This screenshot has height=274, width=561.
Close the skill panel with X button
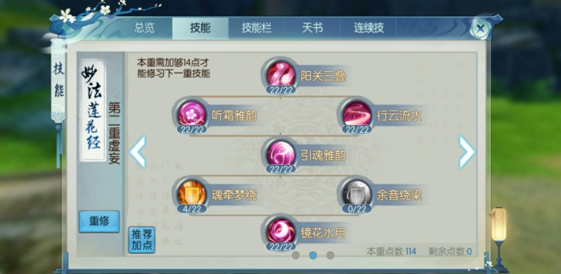(480, 29)
